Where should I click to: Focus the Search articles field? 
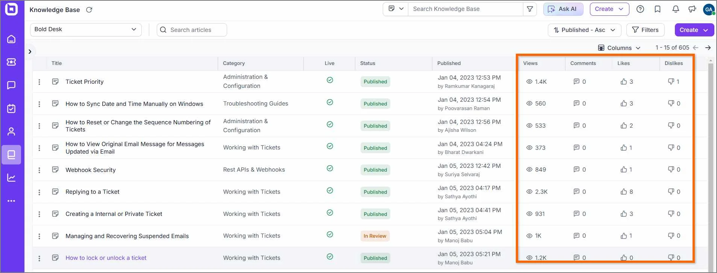(x=192, y=30)
